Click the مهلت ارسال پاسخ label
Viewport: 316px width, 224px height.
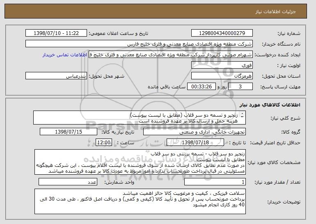point(280,87)
